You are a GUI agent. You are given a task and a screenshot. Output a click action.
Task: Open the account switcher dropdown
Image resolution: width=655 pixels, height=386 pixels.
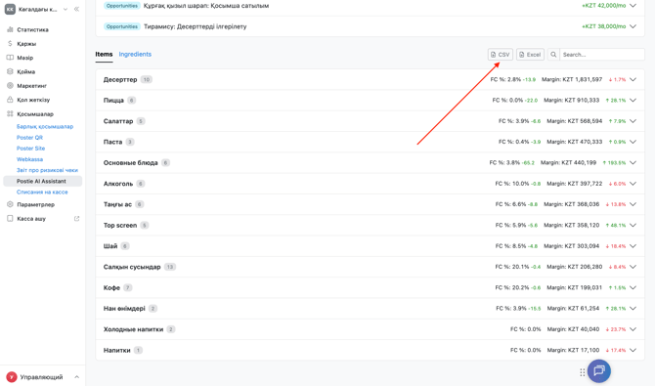click(65, 9)
